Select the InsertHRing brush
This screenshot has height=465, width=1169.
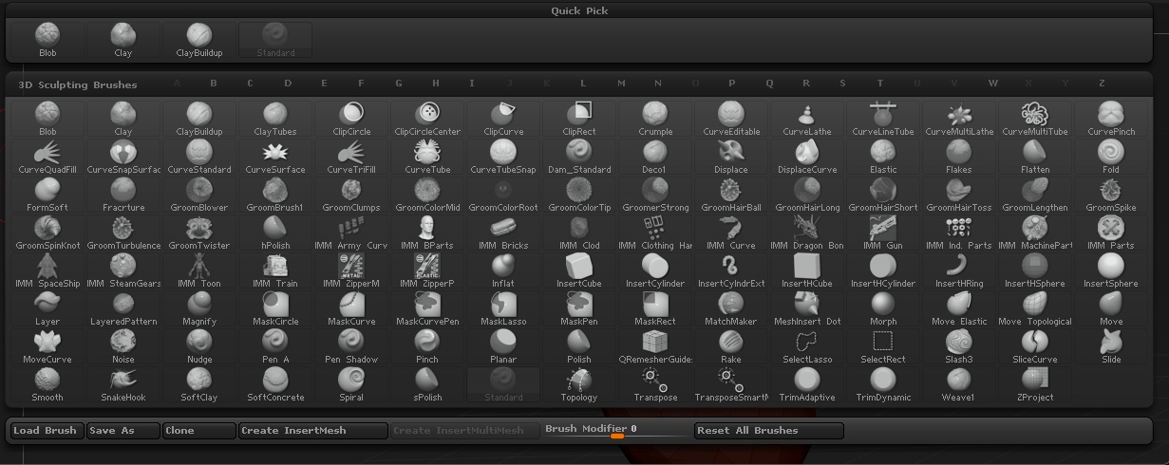[x=959, y=271]
